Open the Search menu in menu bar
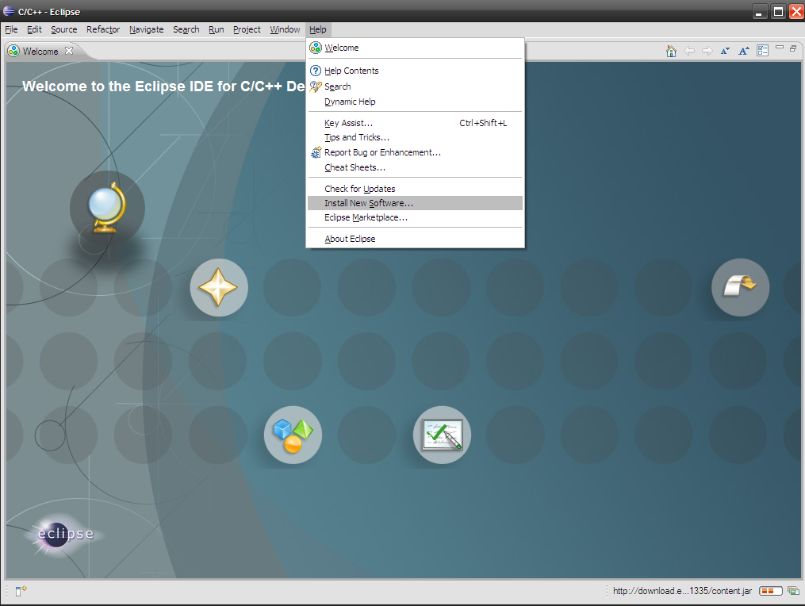The height and width of the screenshot is (606, 805). (x=186, y=29)
